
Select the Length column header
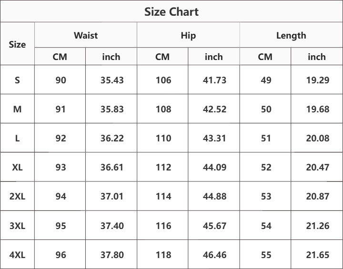[291, 35]
